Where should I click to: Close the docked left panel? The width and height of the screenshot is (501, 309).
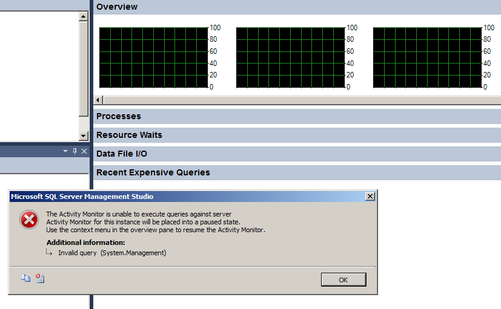click(x=84, y=151)
